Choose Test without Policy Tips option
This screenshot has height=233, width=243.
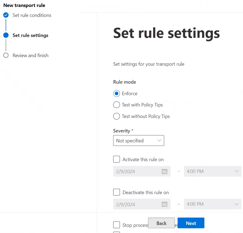point(116,116)
